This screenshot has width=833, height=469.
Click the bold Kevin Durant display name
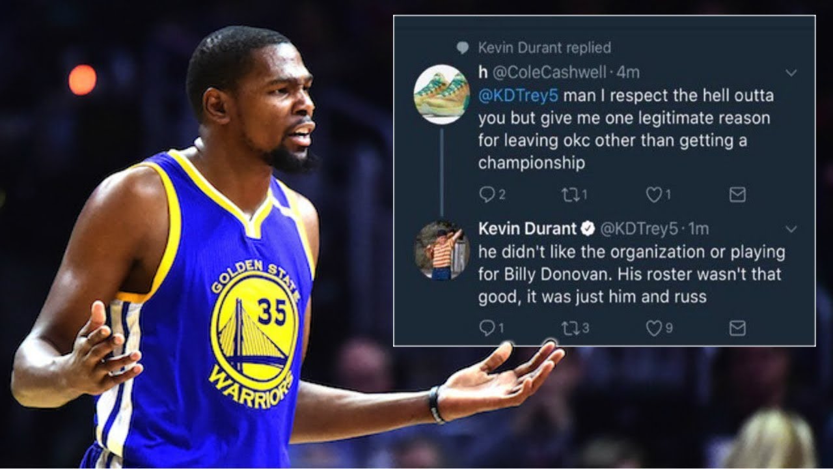pos(527,229)
